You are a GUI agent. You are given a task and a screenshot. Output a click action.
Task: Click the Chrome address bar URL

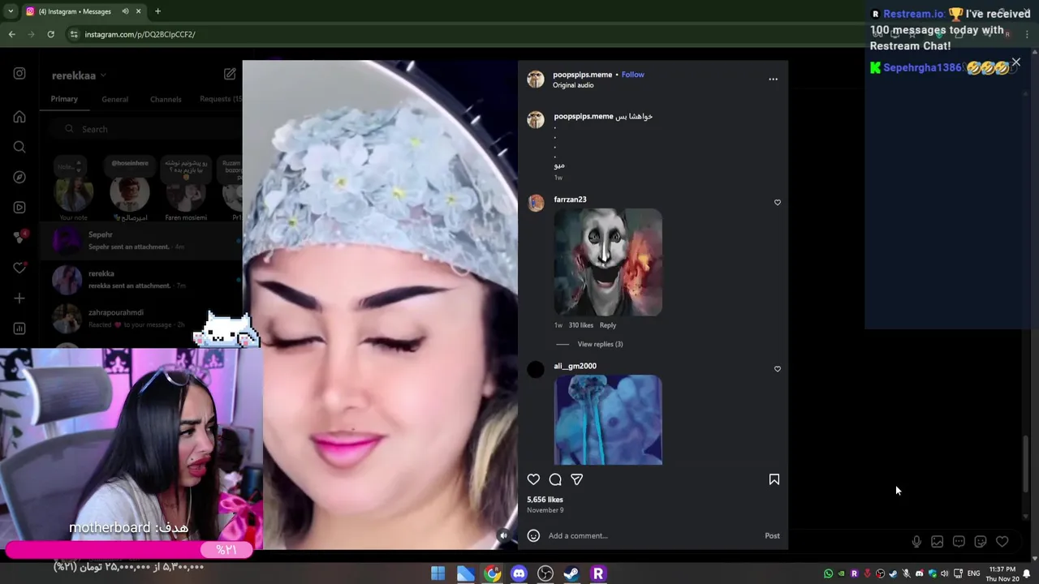coord(140,34)
